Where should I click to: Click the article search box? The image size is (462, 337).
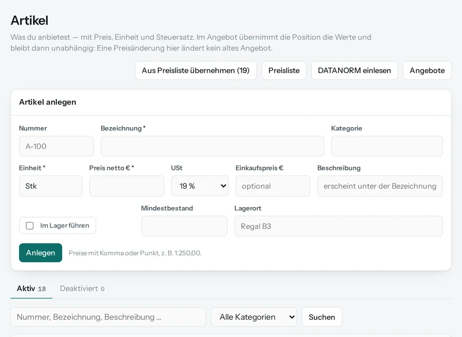(x=108, y=317)
